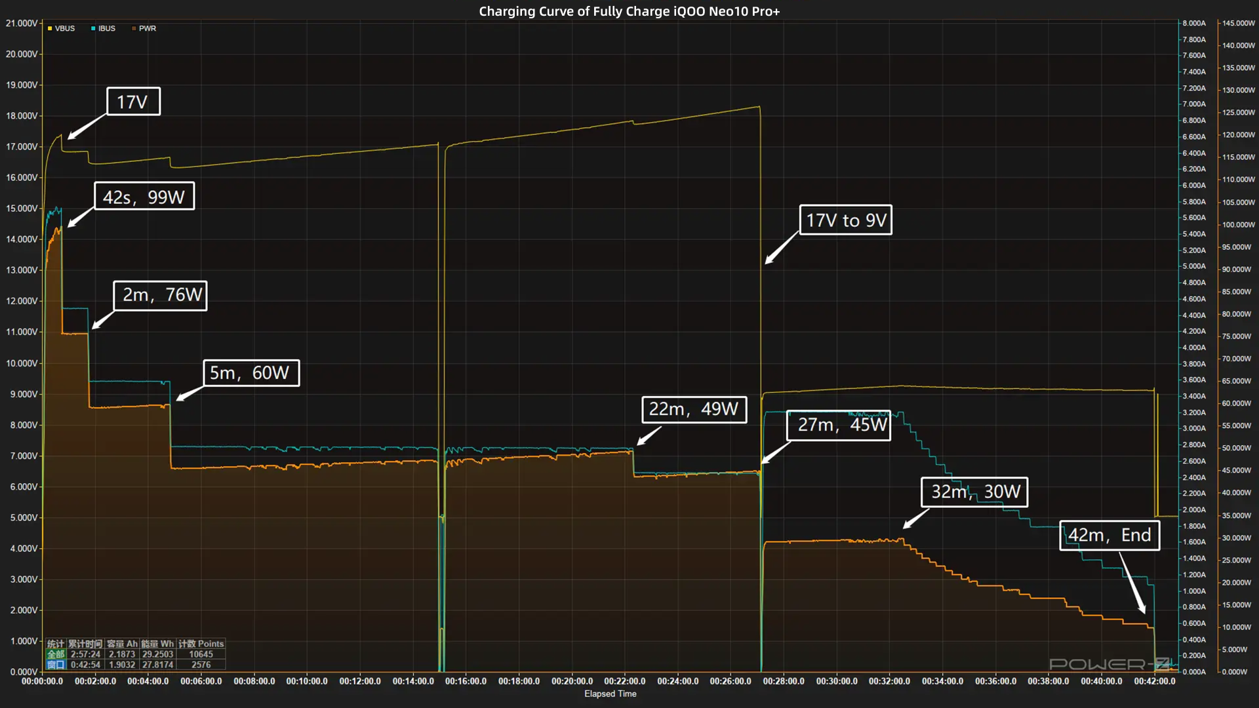Viewport: 1259px width, 708px height.
Task: Click the '00:14:00.0' time axis tick
Action: pyautogui.click(x=413, y=681)
